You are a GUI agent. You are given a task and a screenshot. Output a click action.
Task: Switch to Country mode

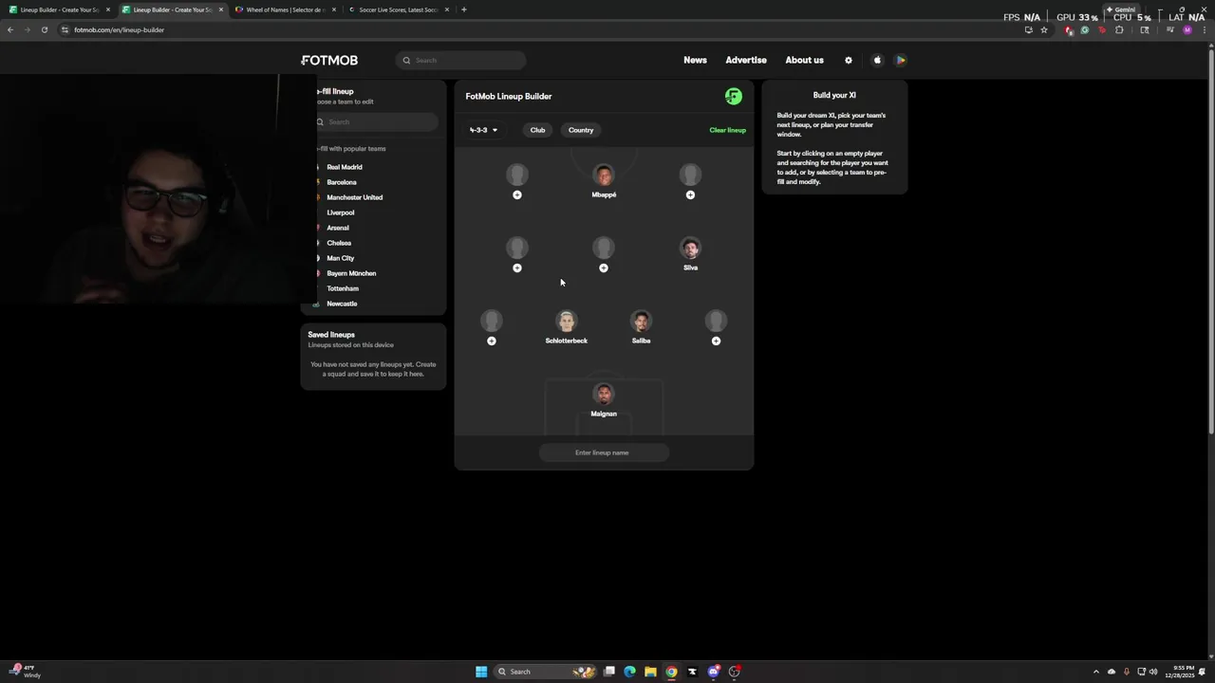click(x=581, y=130)
